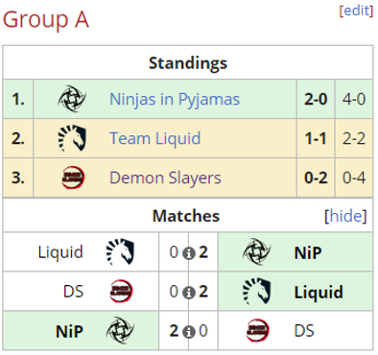
Task: Open match info for Liquid vs NiP
Action: click(x=189, y=254)
